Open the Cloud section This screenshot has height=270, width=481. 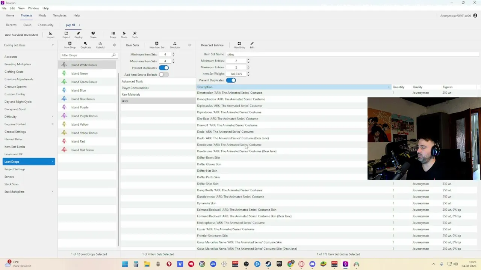coord(27,25)
